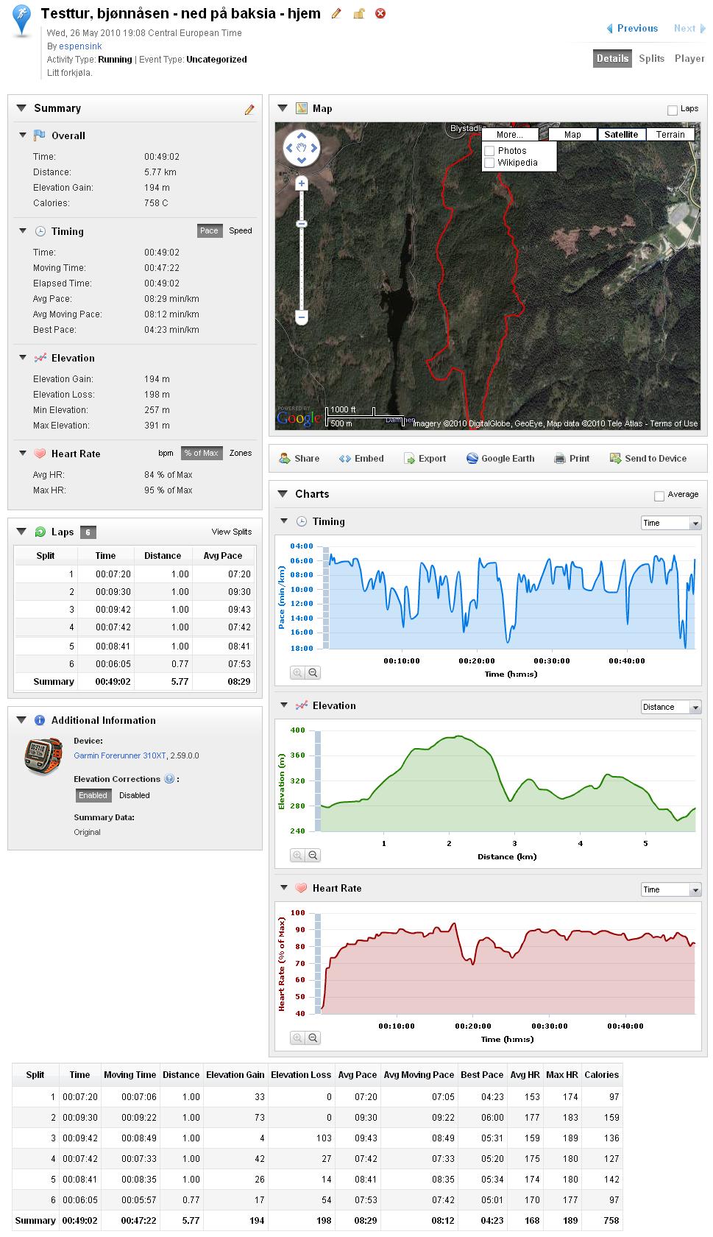Click the map pan control arrows

[x=301, y=149]
